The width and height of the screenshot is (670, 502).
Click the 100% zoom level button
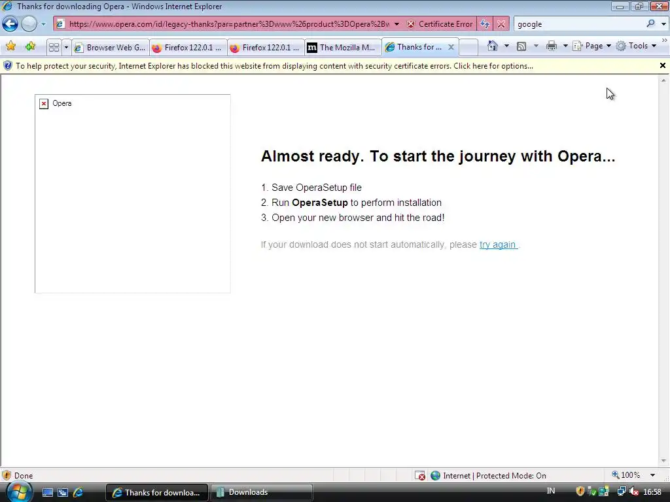[626, 475]
